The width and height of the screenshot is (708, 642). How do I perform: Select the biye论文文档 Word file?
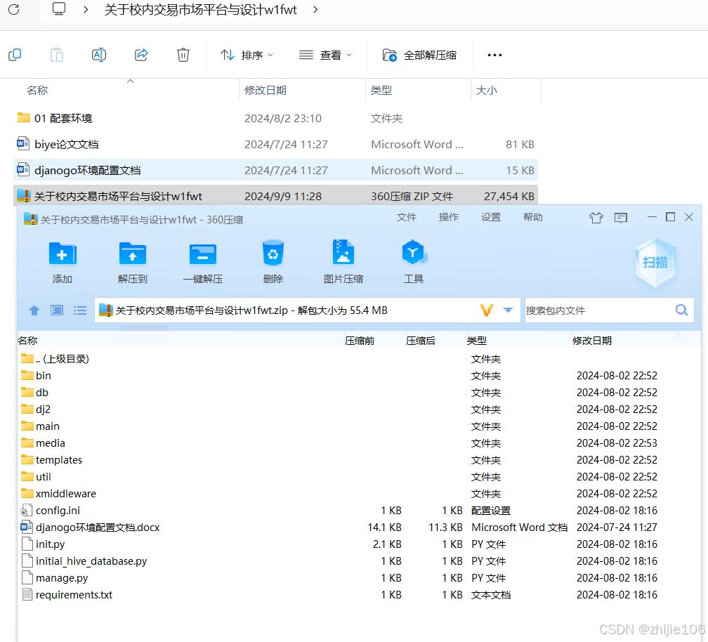click(58, 145)
